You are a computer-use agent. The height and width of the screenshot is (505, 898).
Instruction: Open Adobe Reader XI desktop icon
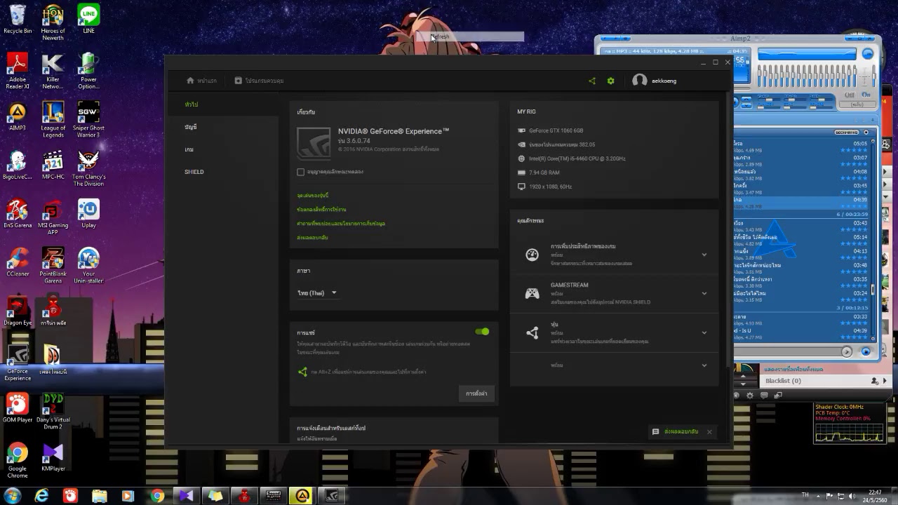pos(18,71)
